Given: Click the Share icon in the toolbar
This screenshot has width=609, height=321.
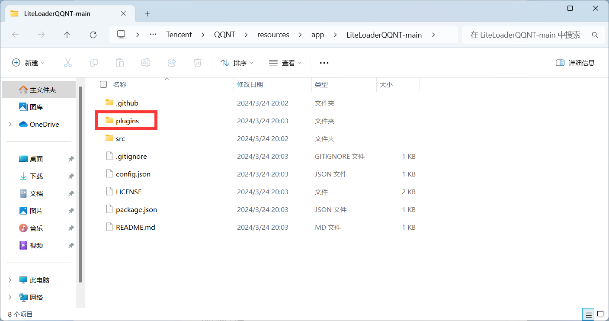Looking at the screenshot, I should (172, 62).
